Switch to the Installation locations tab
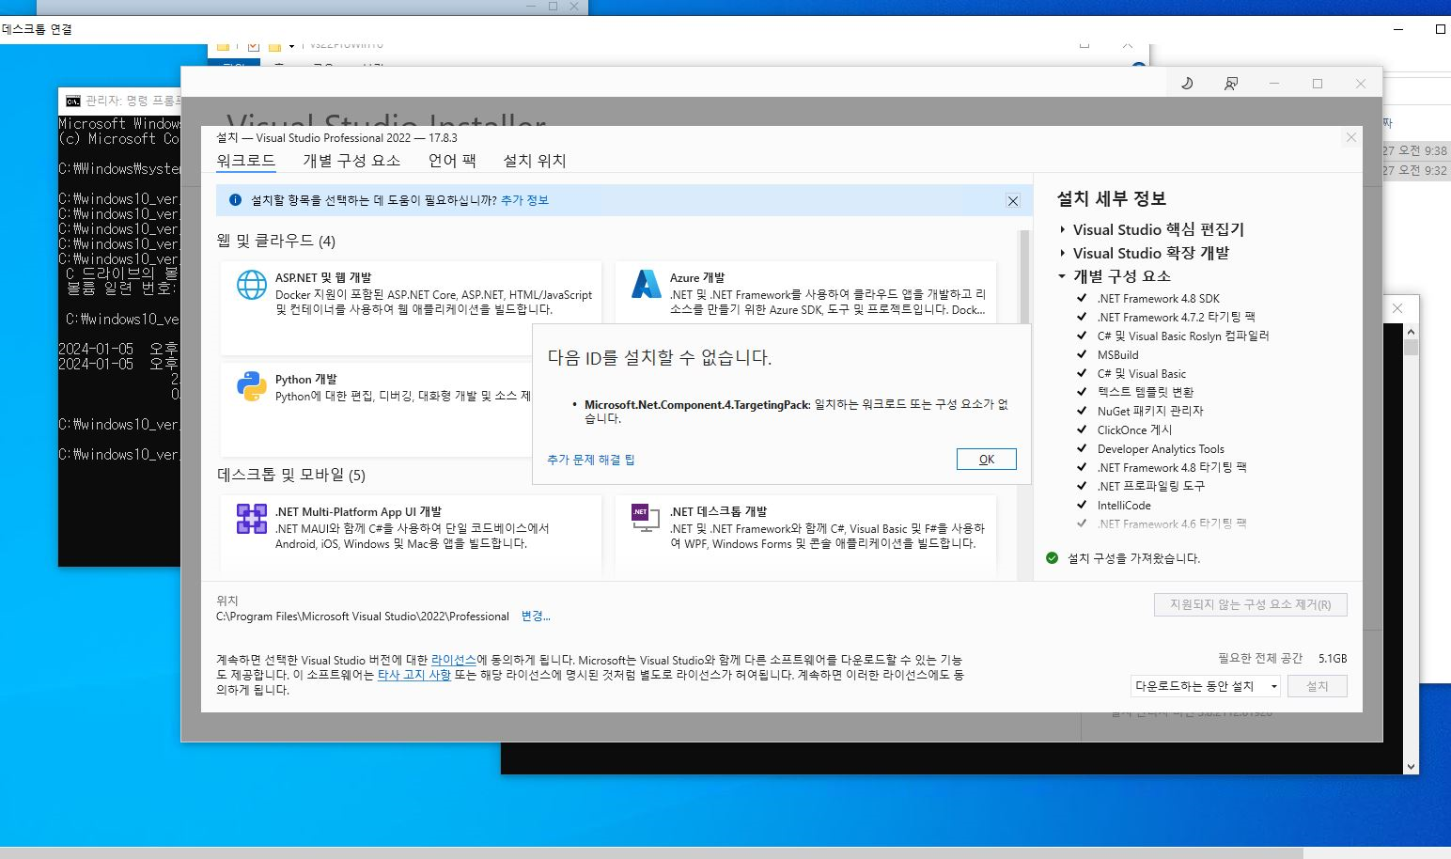This screenshot has width=1451, height=859. click(535, 161)
